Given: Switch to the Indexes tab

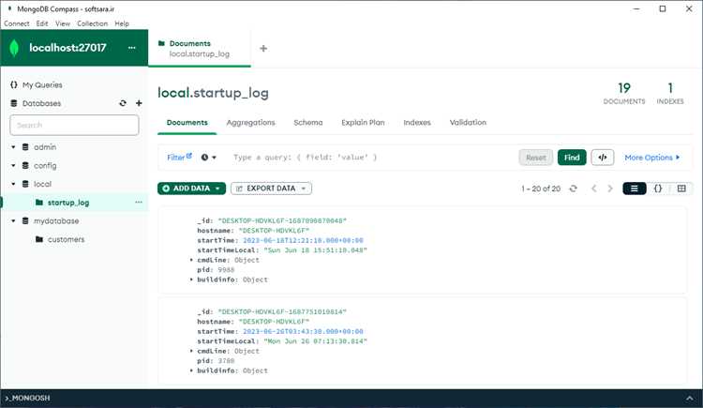Looking at the screenshot, I should click(417, 123).
